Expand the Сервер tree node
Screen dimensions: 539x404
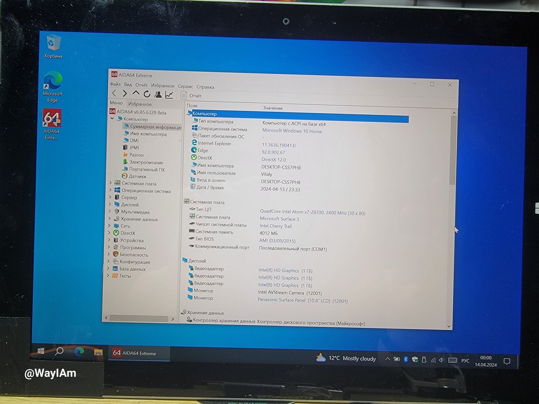pos(110,197)
